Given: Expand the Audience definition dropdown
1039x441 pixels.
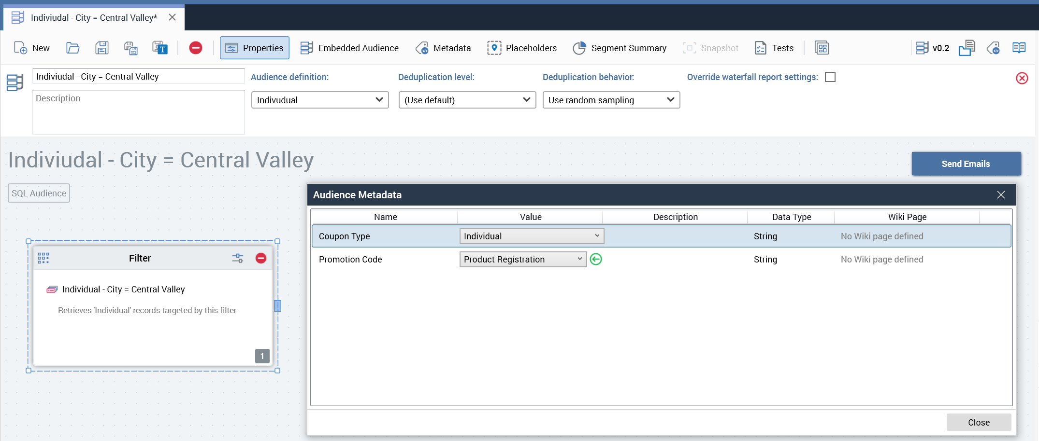Looking at the screenshot, I should coord(320,100).
